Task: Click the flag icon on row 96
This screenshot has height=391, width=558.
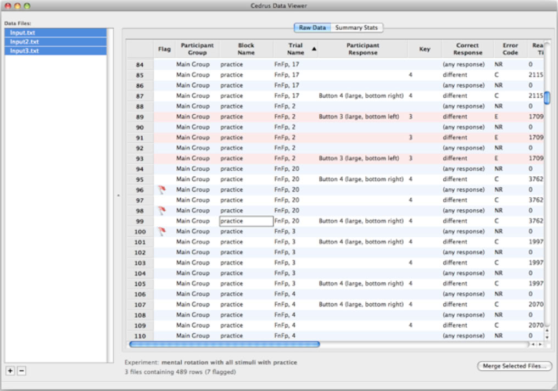Action: (x=162, y=189)
